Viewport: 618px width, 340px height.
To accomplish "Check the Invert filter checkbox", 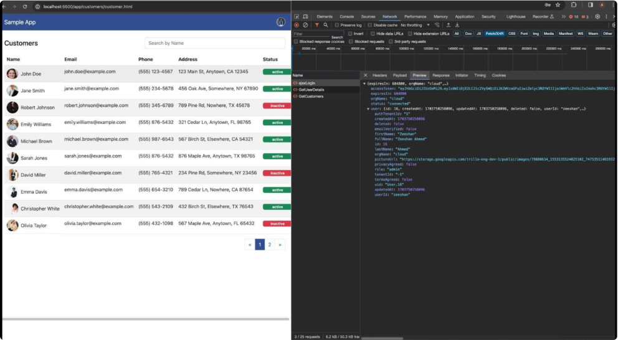I will [350, 34].
